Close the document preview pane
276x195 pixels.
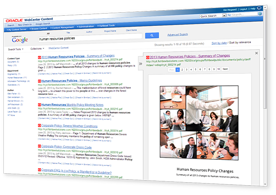pyautogui.click(x=256, y=53)
